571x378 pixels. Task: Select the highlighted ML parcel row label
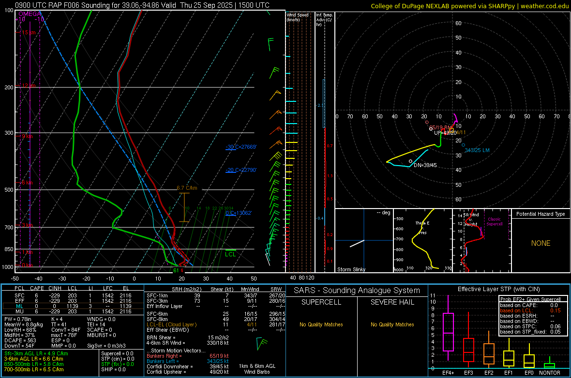pyautogui.click(x=19, y=307)
